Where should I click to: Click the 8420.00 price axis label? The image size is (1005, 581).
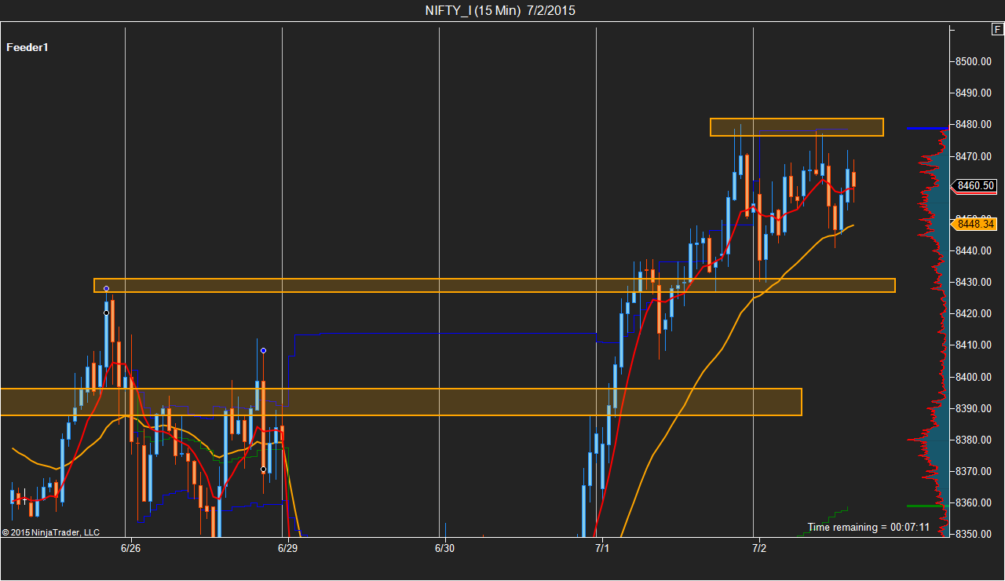click(974, 313)
